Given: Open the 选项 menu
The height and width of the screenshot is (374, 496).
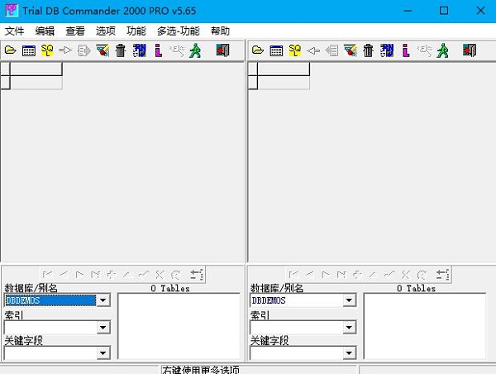Looking at the screenshot, I should [106, 31].
